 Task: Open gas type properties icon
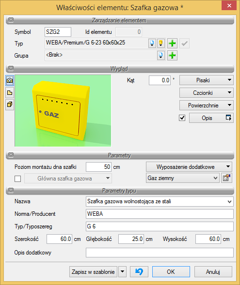pos(226,178)
